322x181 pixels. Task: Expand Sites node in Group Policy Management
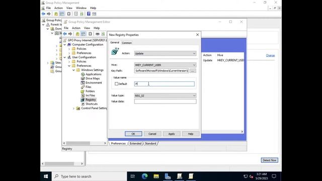point(48,63)
